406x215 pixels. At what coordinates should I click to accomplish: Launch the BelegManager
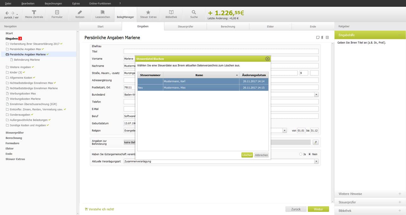125,14
